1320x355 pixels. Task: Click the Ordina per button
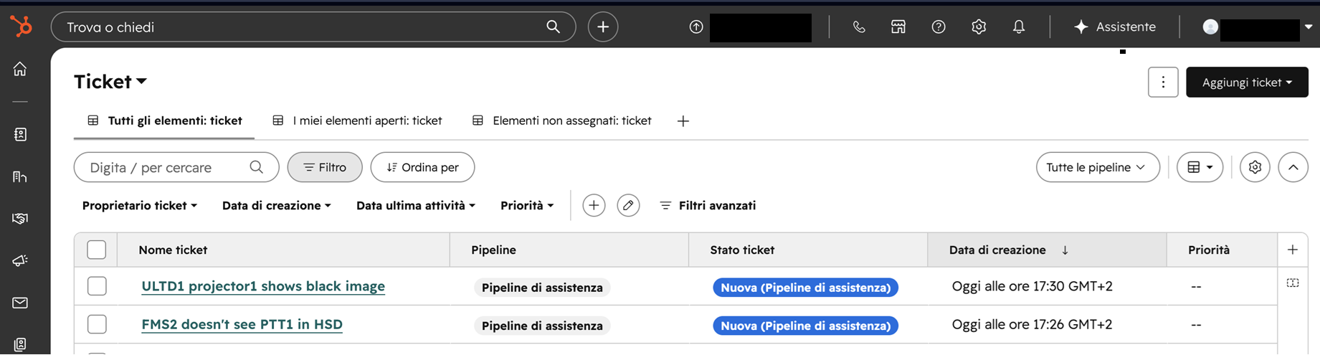point(422,167)
